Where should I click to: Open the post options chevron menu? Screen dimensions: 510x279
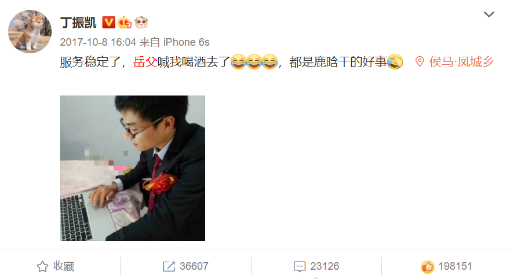point(489,14)
